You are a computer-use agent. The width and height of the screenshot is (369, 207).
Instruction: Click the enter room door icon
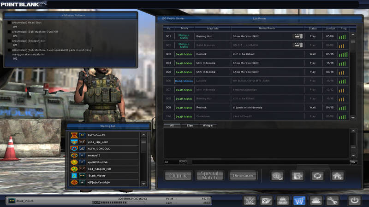point(298,176)
